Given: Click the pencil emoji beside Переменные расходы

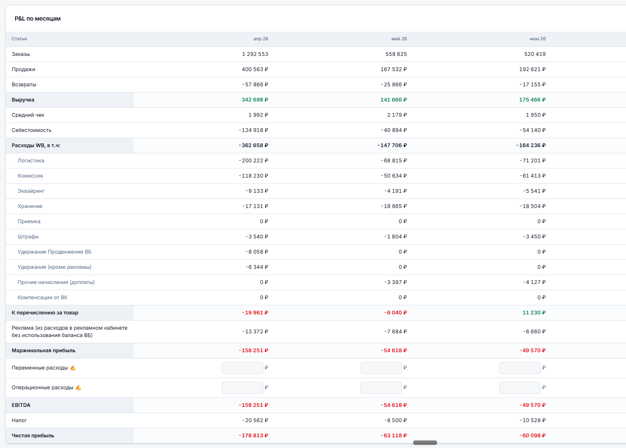Looking at the screenshot, I should pyautogui.click(x=73, y=368).
